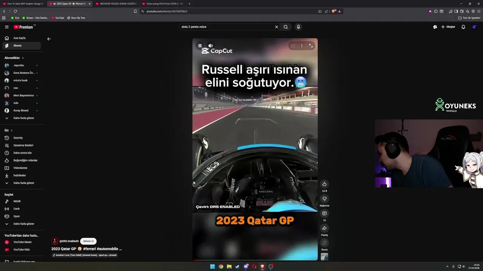This screenshot has height=271, width=483.
Task: Open the Deco My Tree bookmark
Action: point(76,18)
